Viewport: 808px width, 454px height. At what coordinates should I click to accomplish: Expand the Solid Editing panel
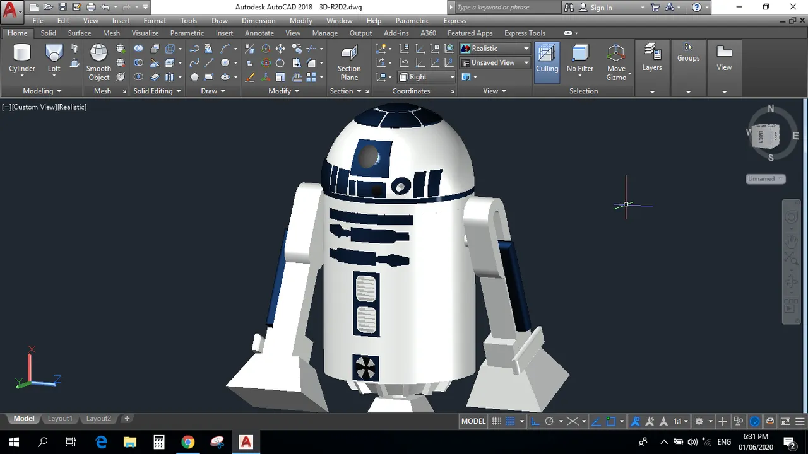(x=157, y=91)
